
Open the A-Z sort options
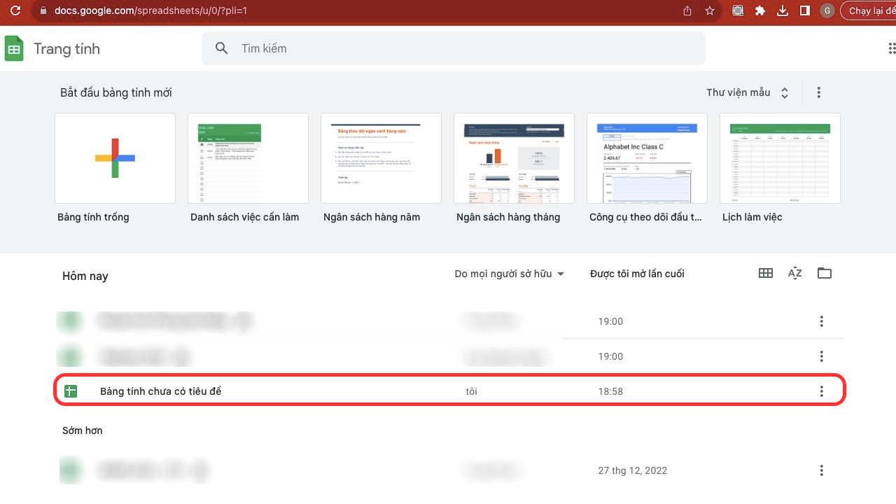[x=795, y=273]
